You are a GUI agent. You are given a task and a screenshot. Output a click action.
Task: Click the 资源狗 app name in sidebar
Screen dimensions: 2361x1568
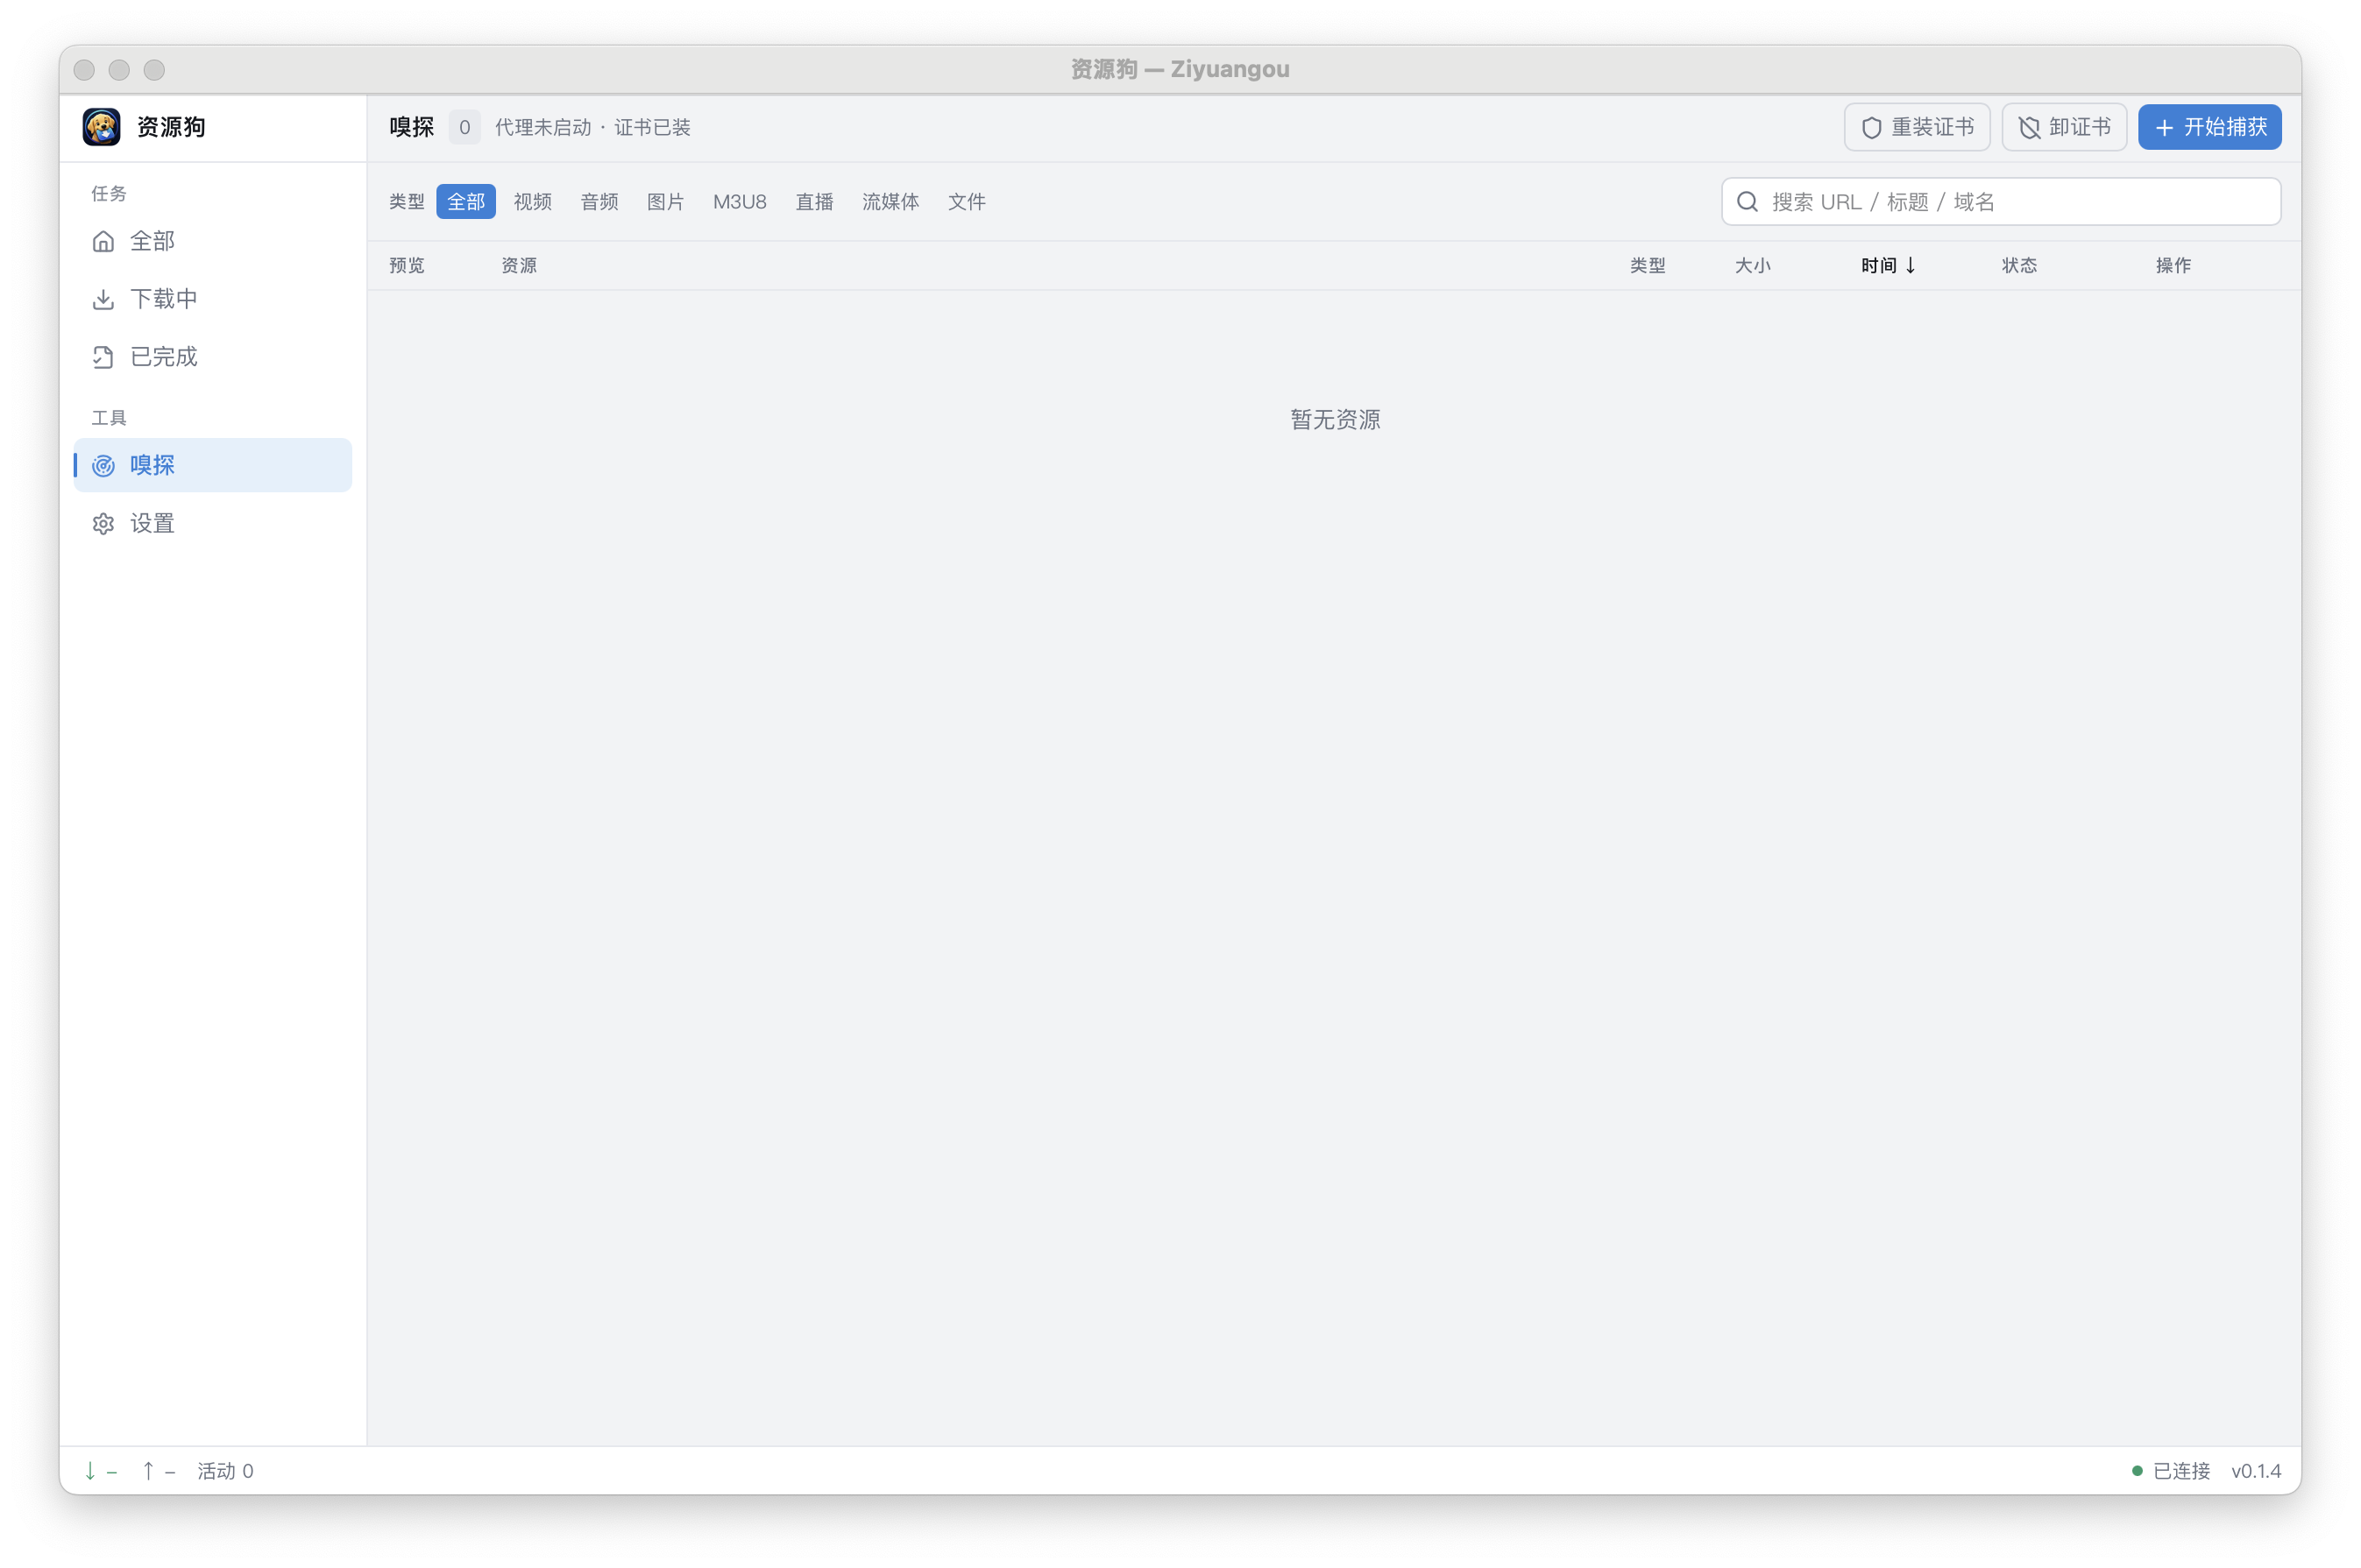(171, 127)
